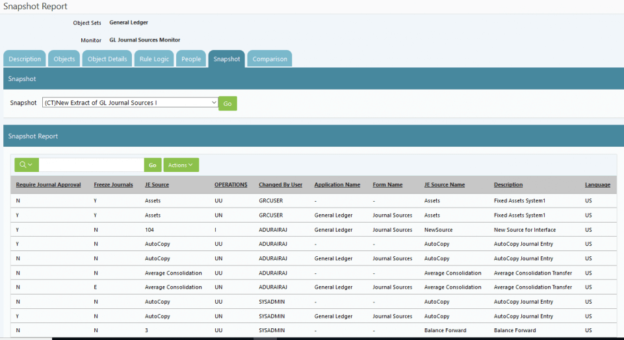Click the Form Name column header
The width and height of the screenshot is (624, 340).
[x=387, y=185]
